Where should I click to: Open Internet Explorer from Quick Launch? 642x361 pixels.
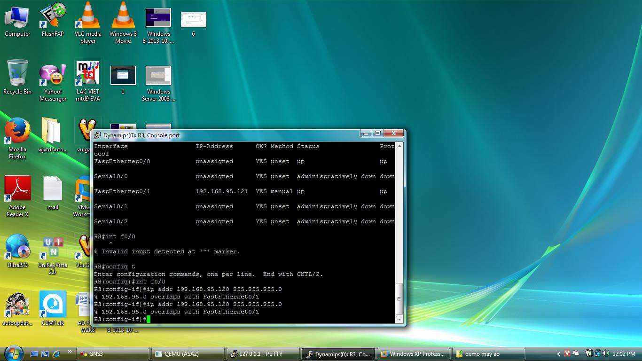56,354
